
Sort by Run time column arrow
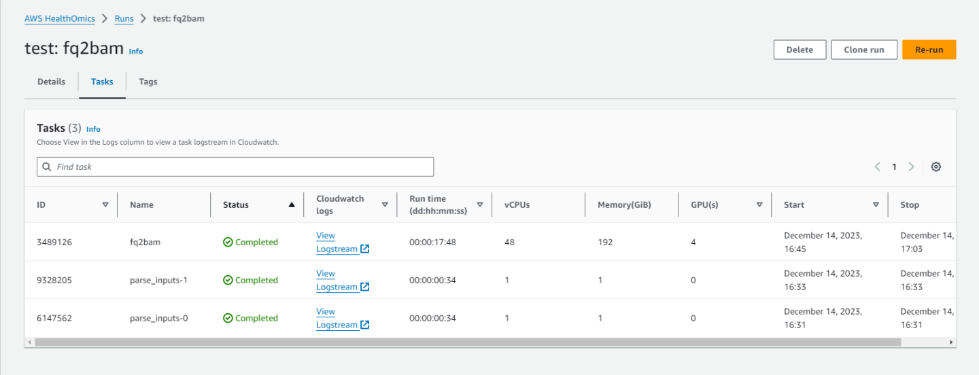tap(479, 204)
